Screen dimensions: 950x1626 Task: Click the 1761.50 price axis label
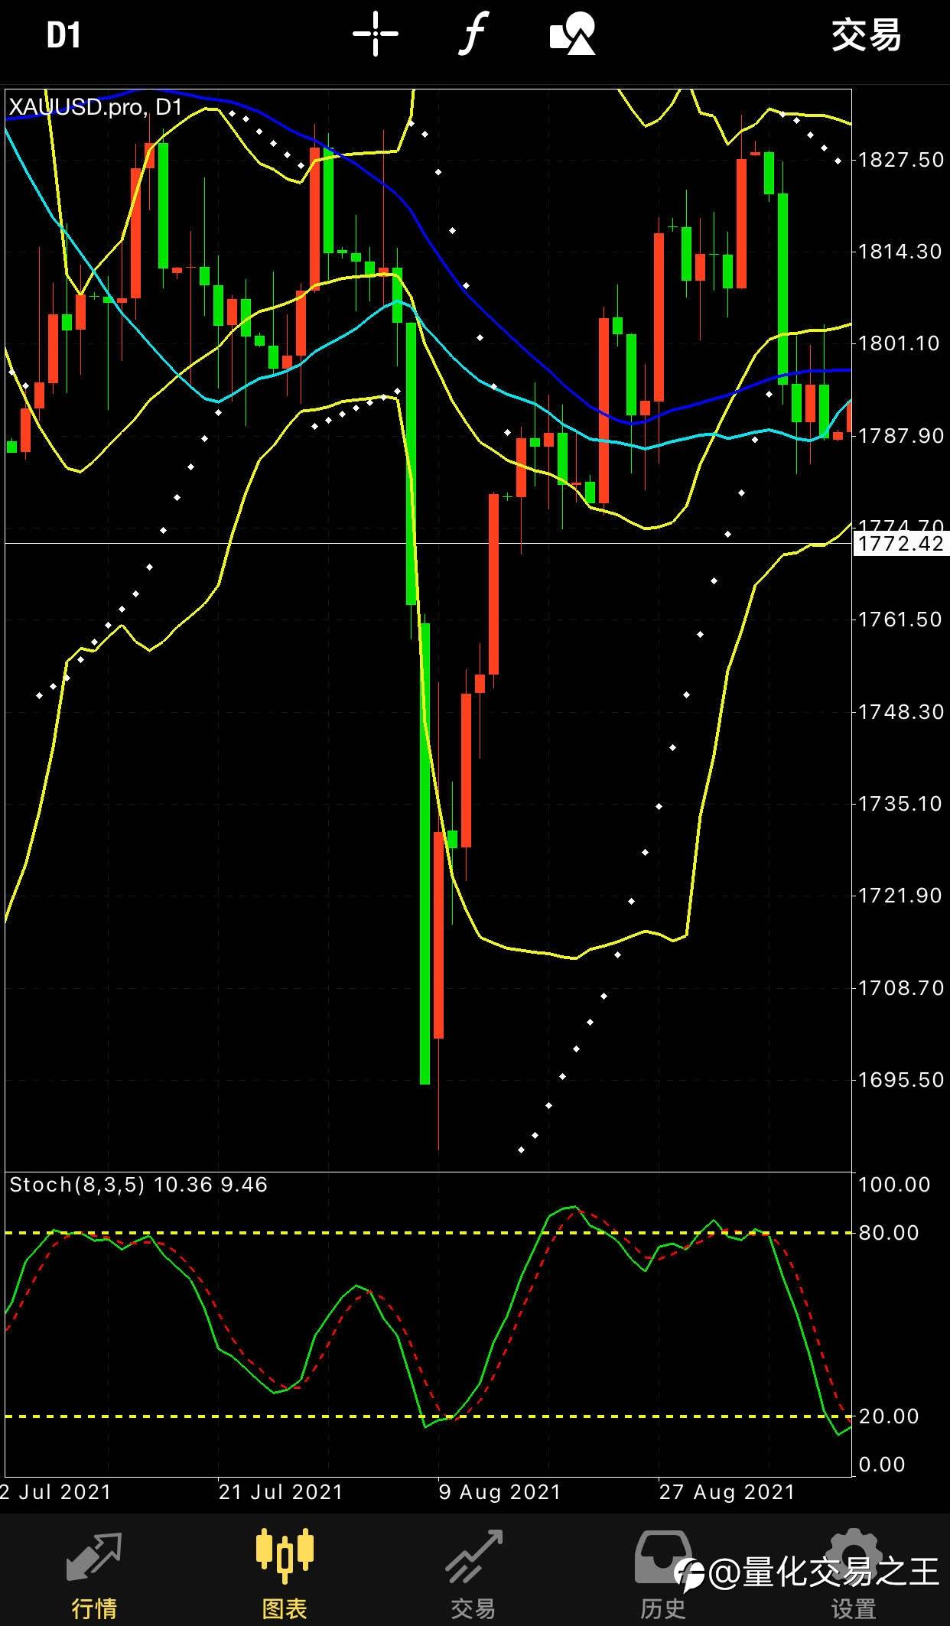[x=900, y=620]
